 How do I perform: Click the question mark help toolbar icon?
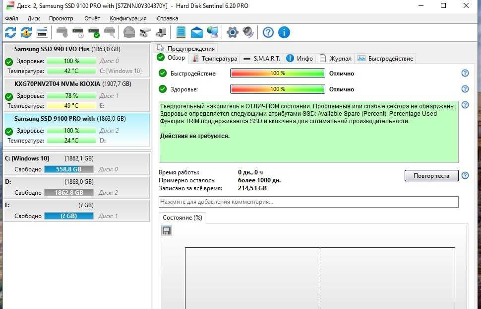pyautogui.click(x=268, y=32)
